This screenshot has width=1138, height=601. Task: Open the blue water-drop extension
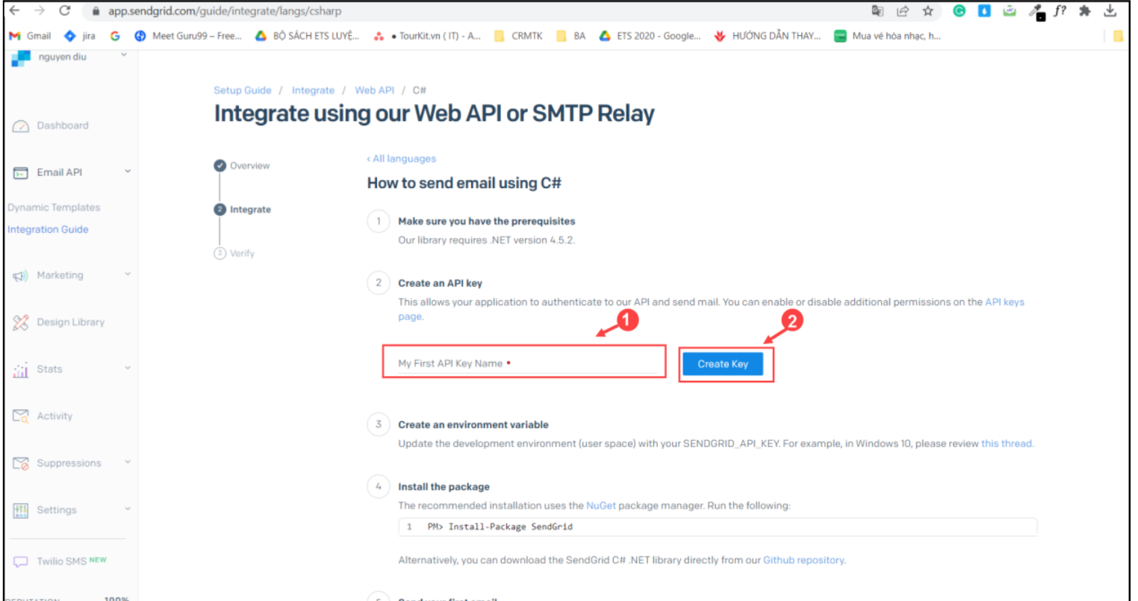tap(984, 10)
